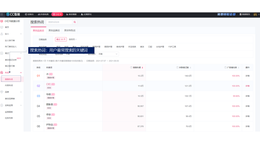Select the 最近 30 天 date option
The height and width of the screenshot is (146, 260).
click(x=61, y=39)
